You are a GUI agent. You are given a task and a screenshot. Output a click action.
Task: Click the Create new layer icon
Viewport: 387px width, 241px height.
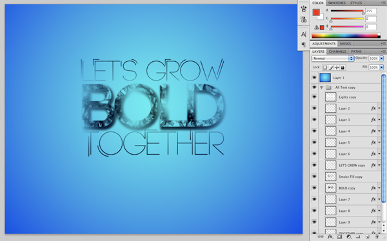[x=367, y=236]
